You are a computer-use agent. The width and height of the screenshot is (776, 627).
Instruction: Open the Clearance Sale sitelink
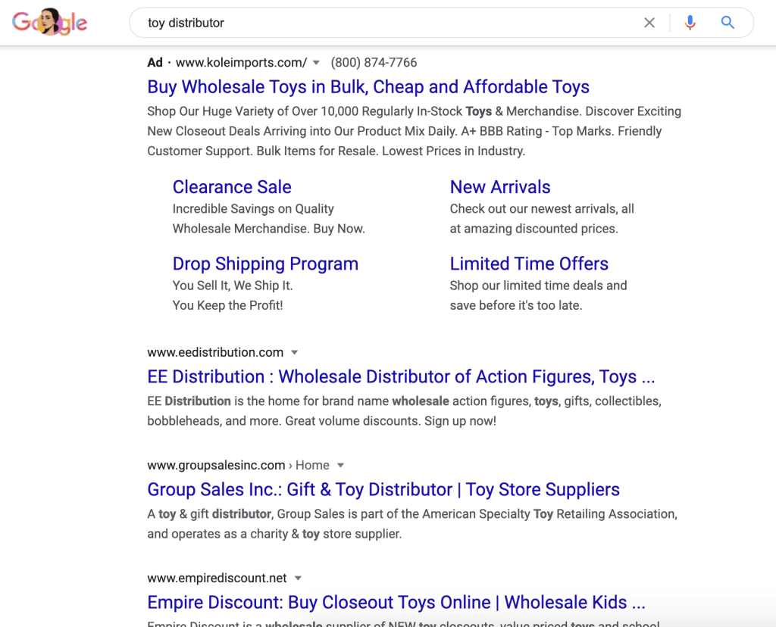point(232,187)
